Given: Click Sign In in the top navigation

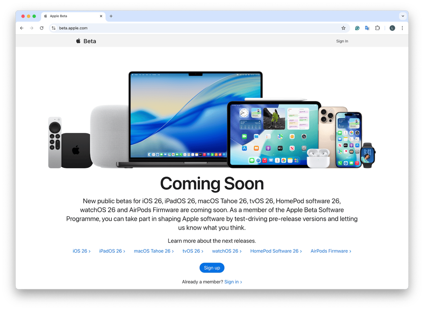Looking at the screenshot, I should coord(342,41).
